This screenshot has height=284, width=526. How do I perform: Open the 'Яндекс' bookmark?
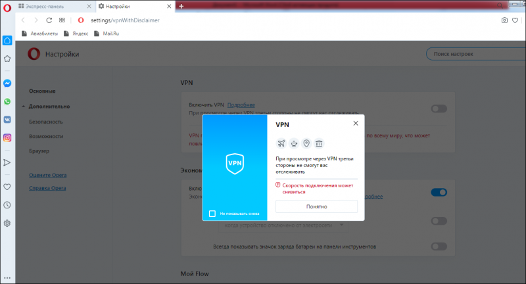click(76, 34)
